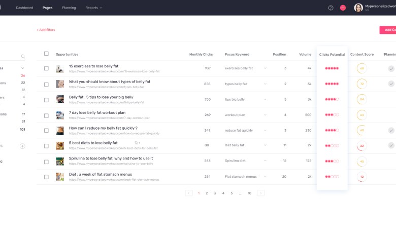Click monthly clicks value 937
The height and width of the screenshot is (238, 396).
click(x=208, y=68)
